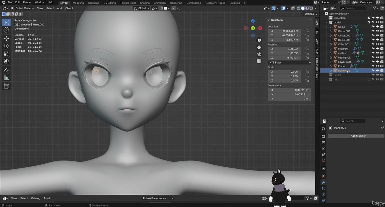Select the Rotate tool
This screenshot has height=207, width=385.
6,46
